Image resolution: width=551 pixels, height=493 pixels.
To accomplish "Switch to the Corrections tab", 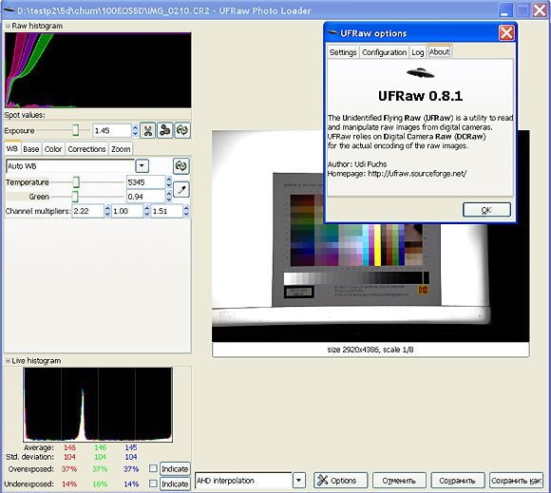I will click(x=86, y=149).
